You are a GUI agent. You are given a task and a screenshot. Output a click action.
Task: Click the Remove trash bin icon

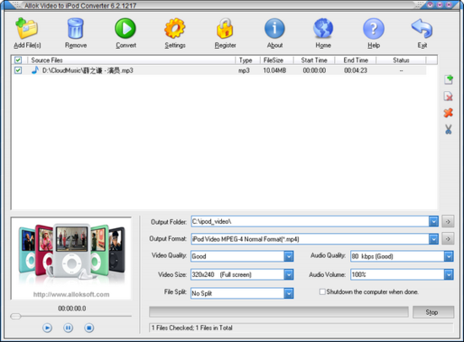click(x=75, y=29)
